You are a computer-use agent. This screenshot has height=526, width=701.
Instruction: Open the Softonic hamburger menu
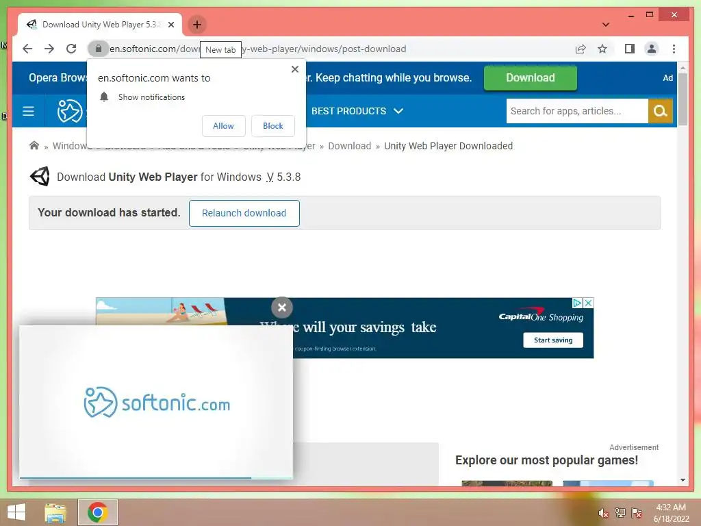[x=28, y=111]
